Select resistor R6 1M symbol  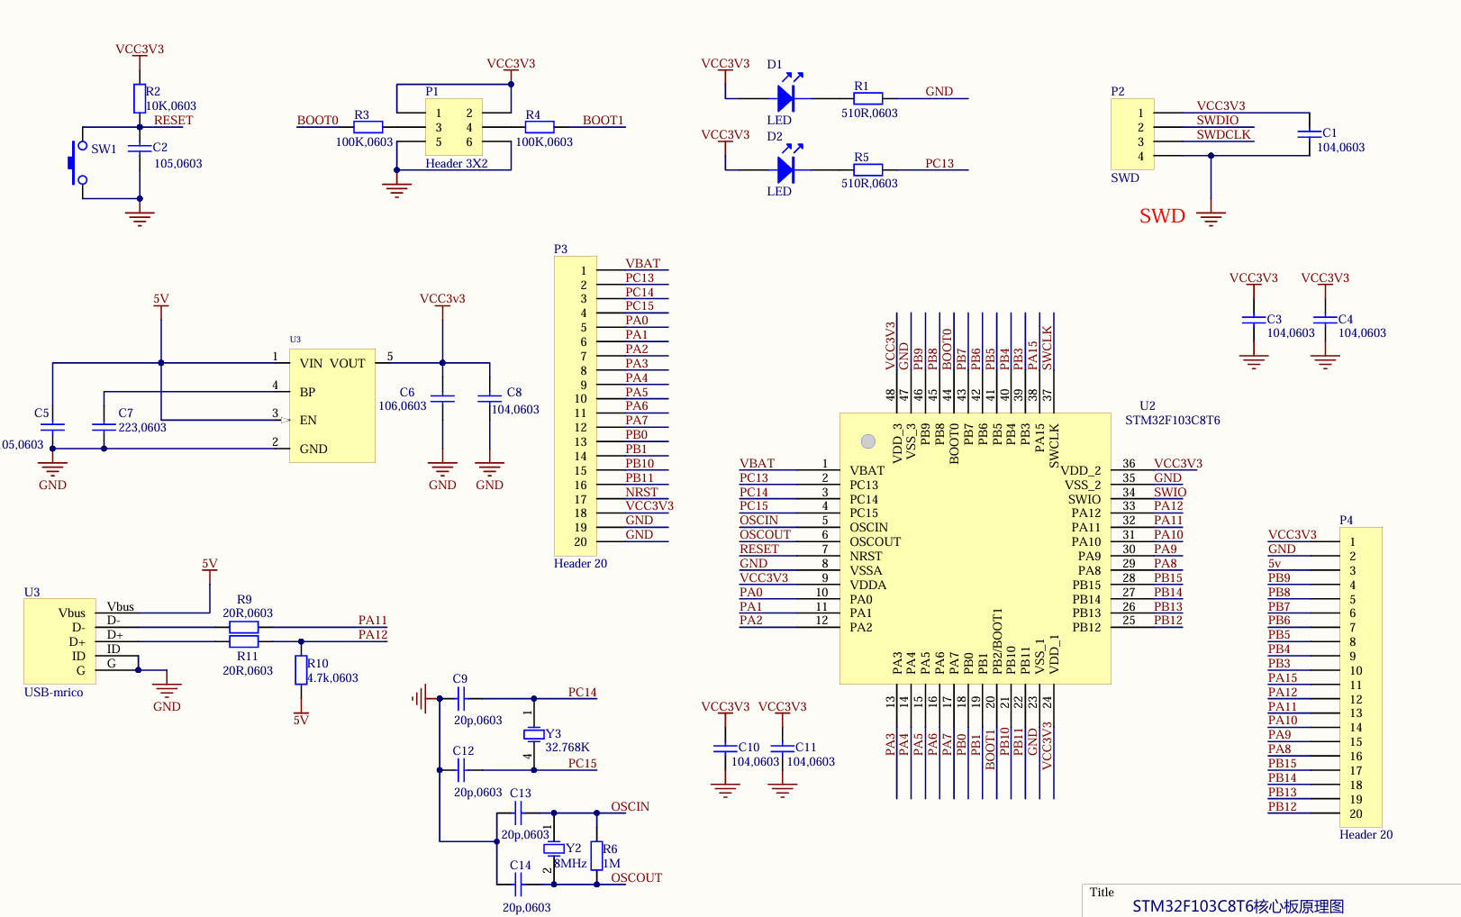point(596,856)
